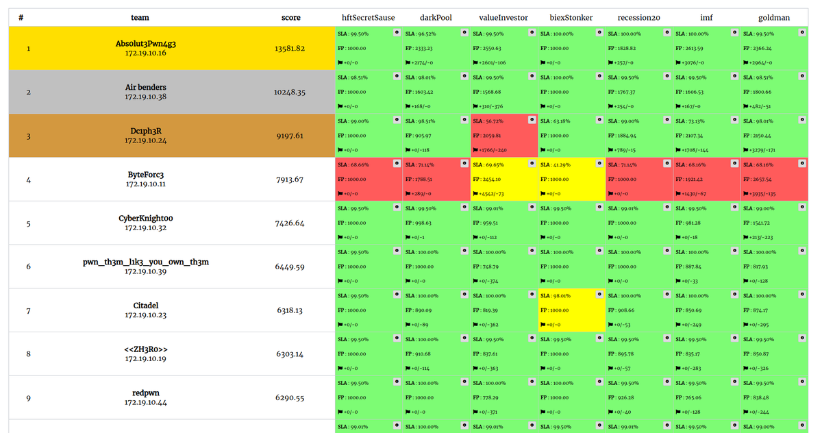
Task: Click the # rank column header
Action: pyautogui.click(x=21, y=18)
